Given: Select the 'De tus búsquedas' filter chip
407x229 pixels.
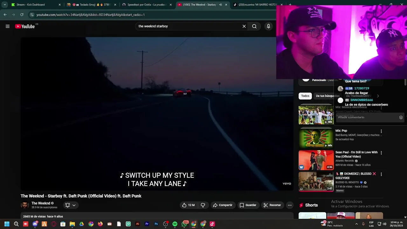Looking at the screenshot, I should (x=328, y=96).
